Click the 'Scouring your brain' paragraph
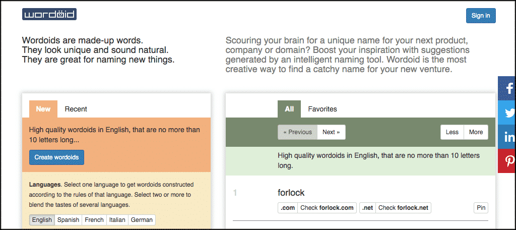Image resolution: width=516 pixels, height=230 pixels. [348, 55]
